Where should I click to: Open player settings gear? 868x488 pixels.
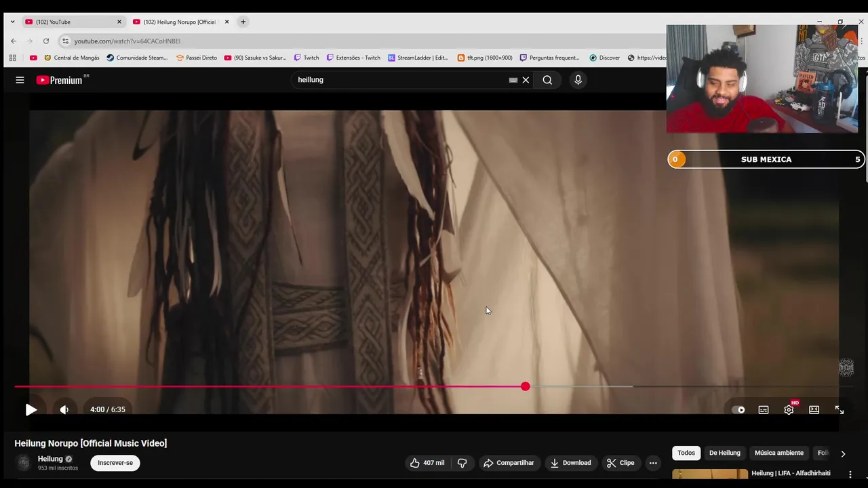point(789,409)
